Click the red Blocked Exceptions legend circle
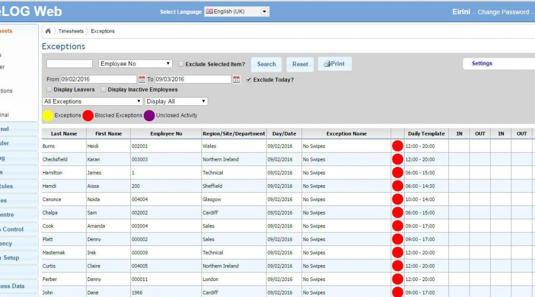The image size is (535, 297). [88, 115]
